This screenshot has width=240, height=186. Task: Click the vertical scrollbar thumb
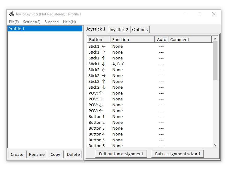coord(215,61)
